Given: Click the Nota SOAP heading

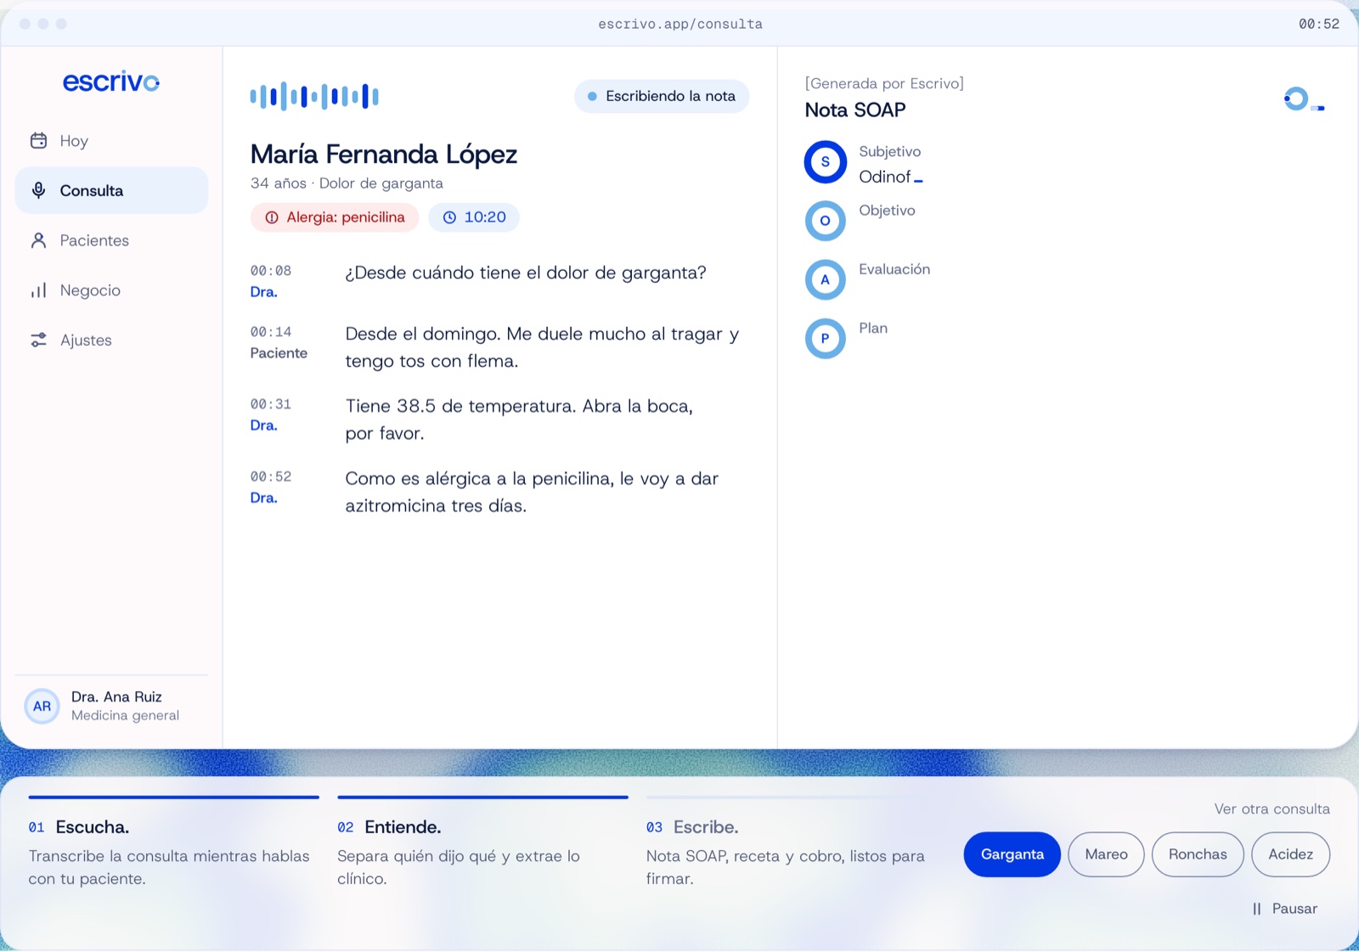Looking at the screenshot, I should (855, 110).
